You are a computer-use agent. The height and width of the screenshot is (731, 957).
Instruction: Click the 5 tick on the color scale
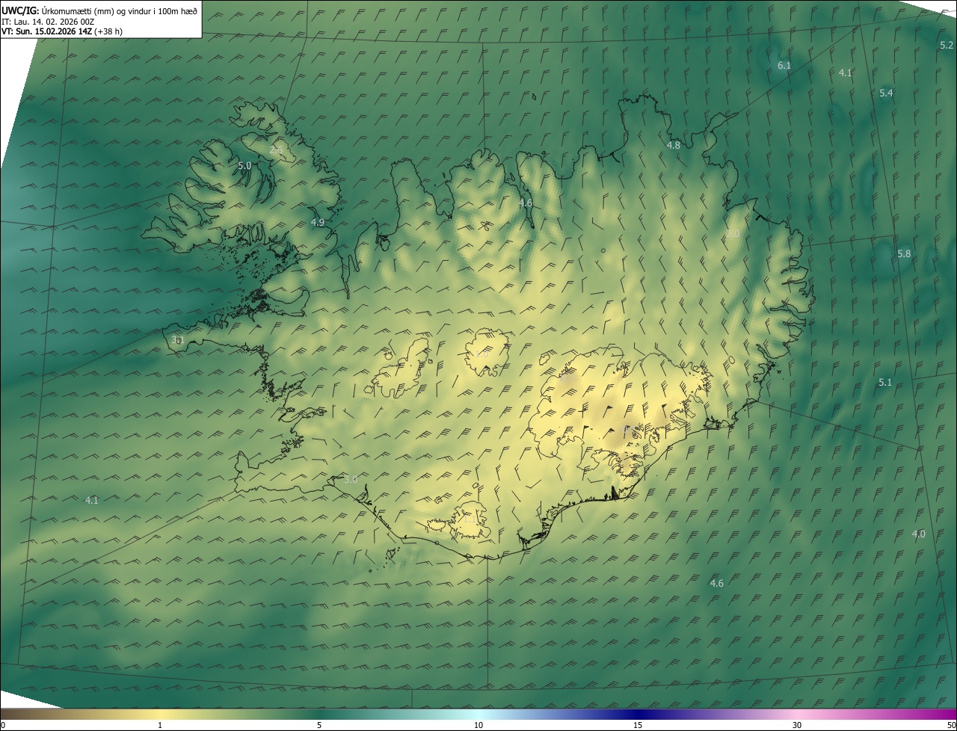(319, 725)
